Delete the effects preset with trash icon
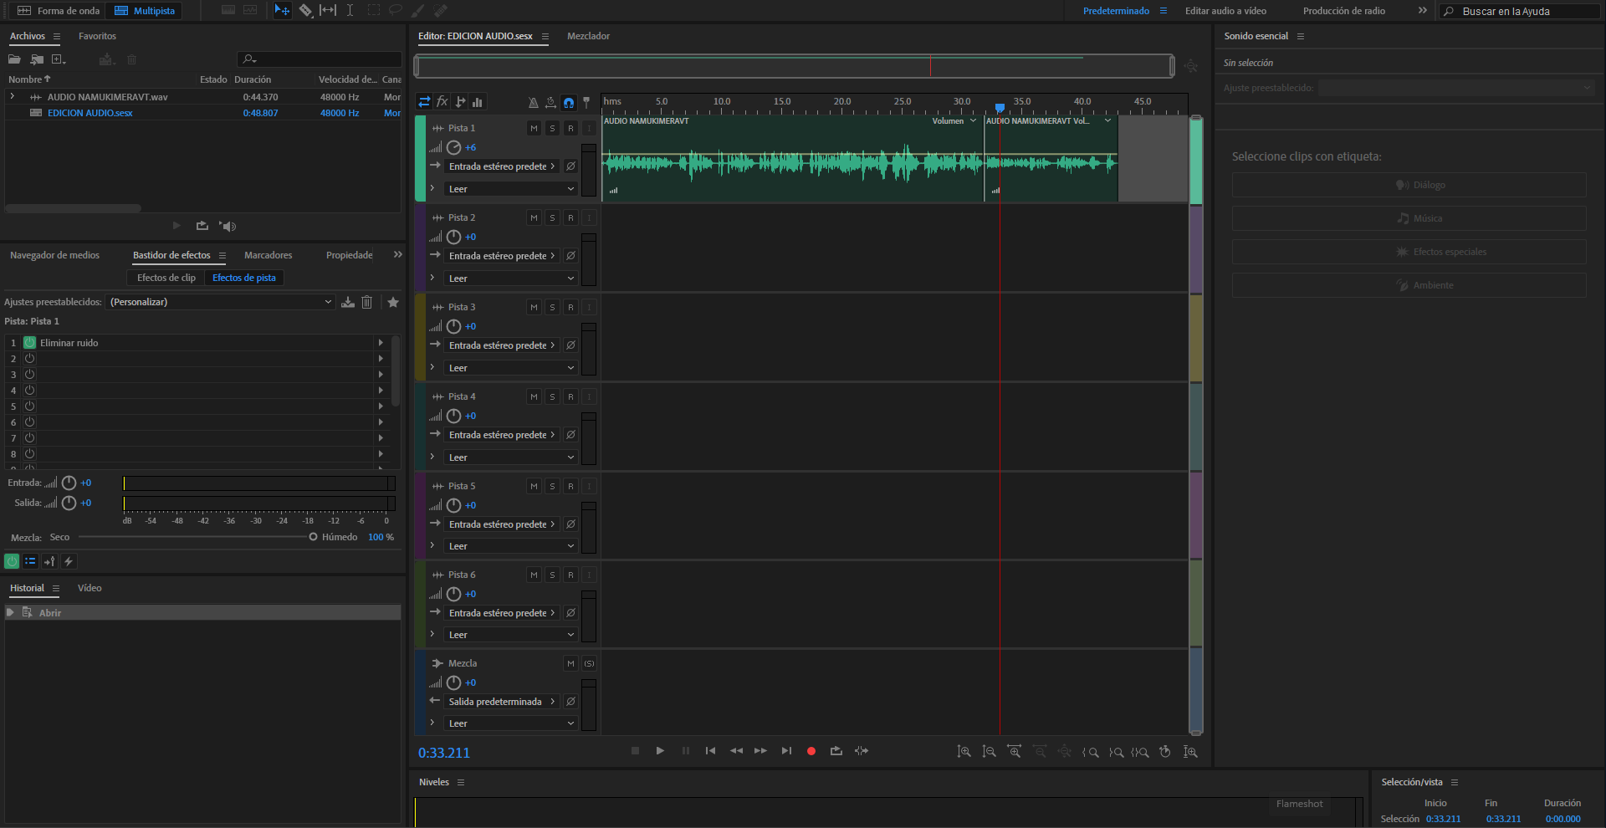This screenshot has height=828, width=1606. pos(366,302)
